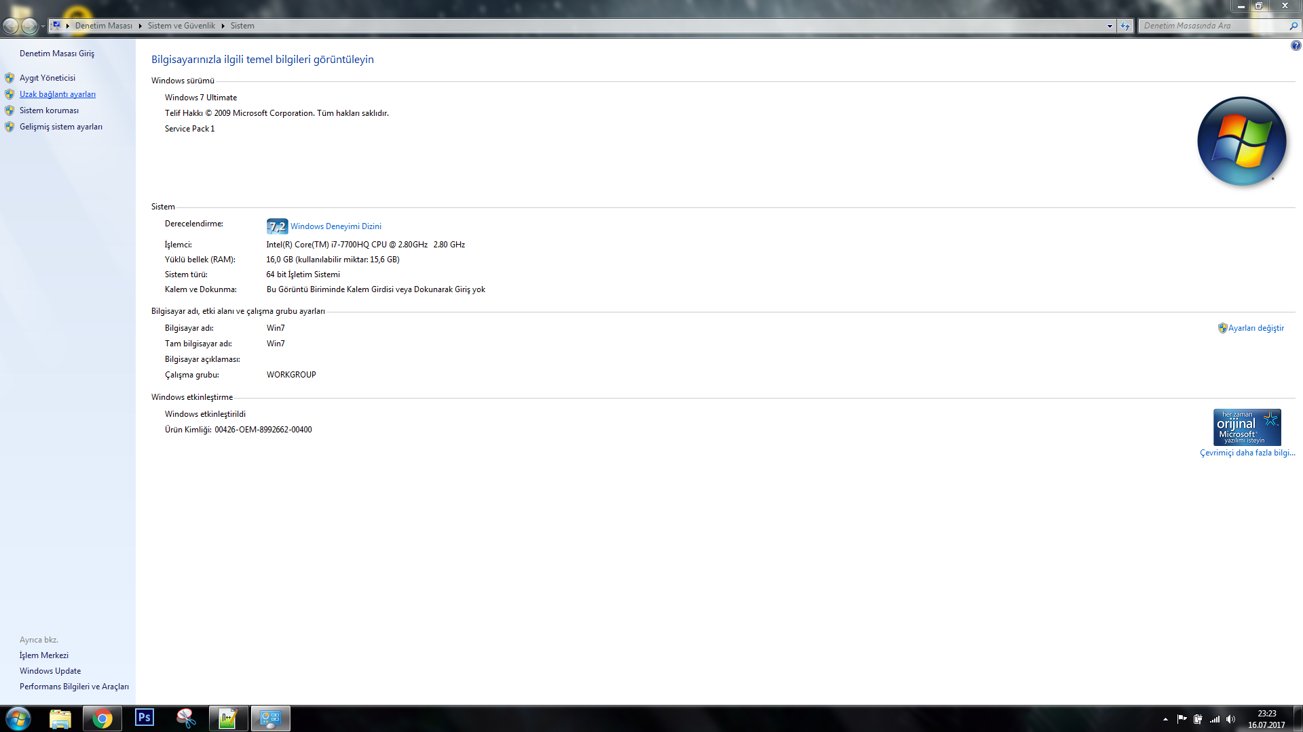
Task: Go to Denetim Masası Giriş
Action: click(x=57, y=54)
